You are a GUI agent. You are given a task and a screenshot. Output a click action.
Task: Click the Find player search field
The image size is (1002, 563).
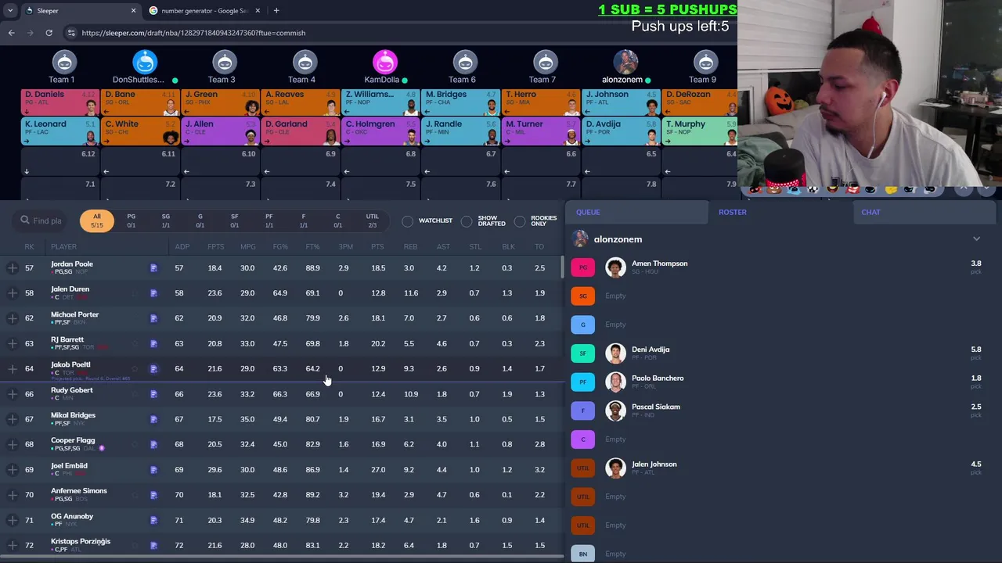[41, 221]
